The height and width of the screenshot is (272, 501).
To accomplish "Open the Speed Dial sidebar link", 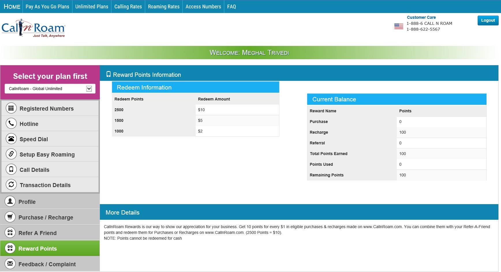I will [x=50, y=139].
